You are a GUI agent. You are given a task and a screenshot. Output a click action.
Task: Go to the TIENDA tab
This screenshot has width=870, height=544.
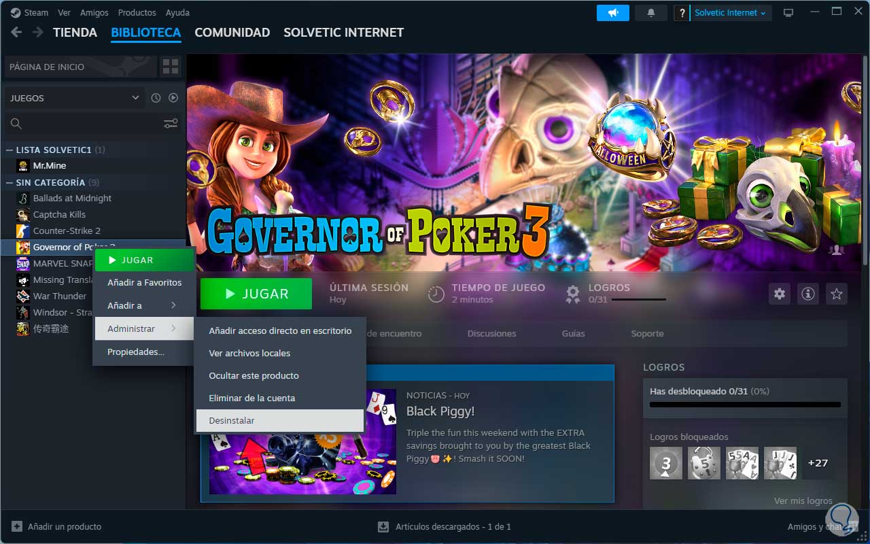(75, 32)
